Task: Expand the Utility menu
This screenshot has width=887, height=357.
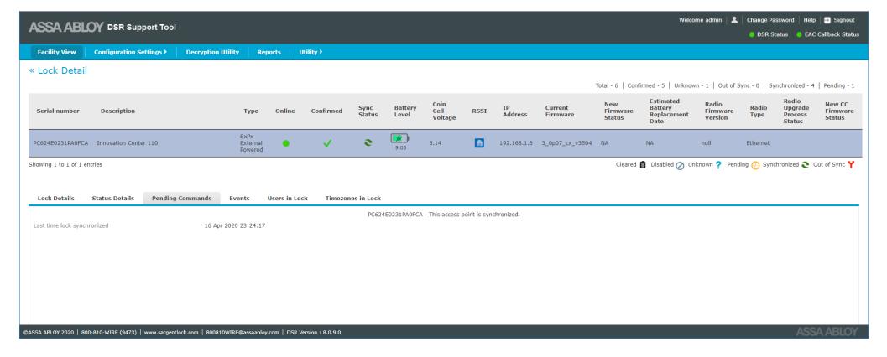Action: click(310, 52)
